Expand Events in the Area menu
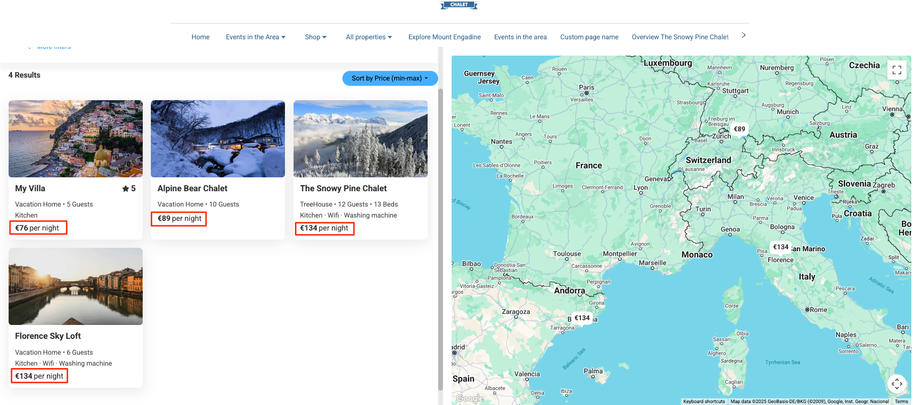The width and height of the screenshot is (919, 405). click(255, 37)
